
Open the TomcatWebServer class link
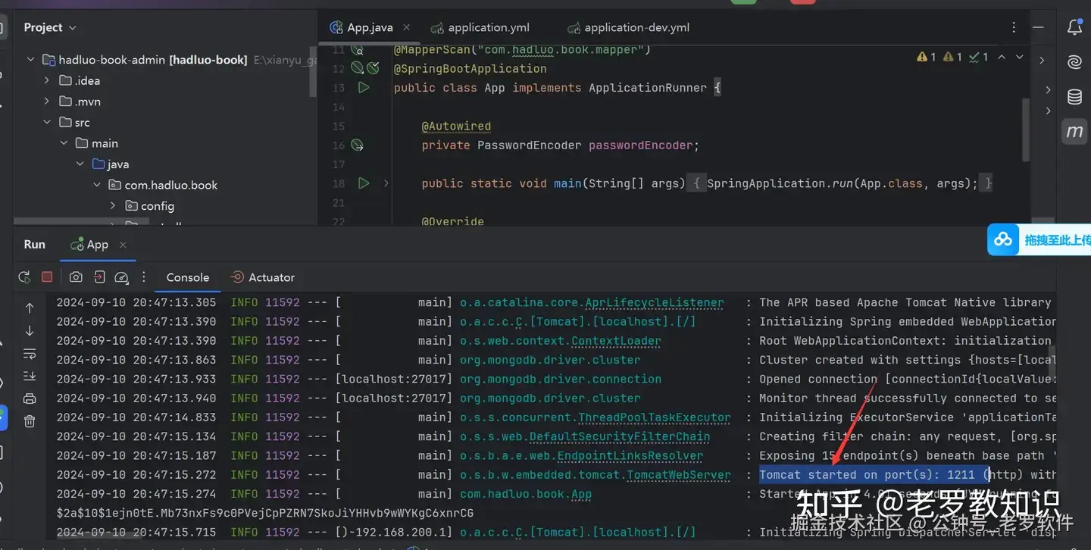tap(678, 475)
